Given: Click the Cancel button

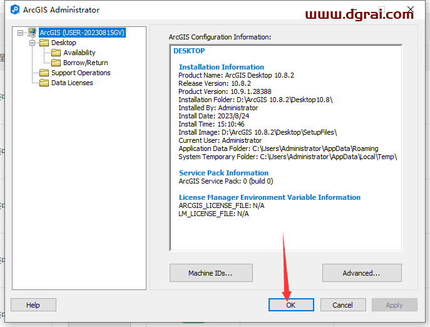Looking at the screenshot, I should click(x=343, y=305).
